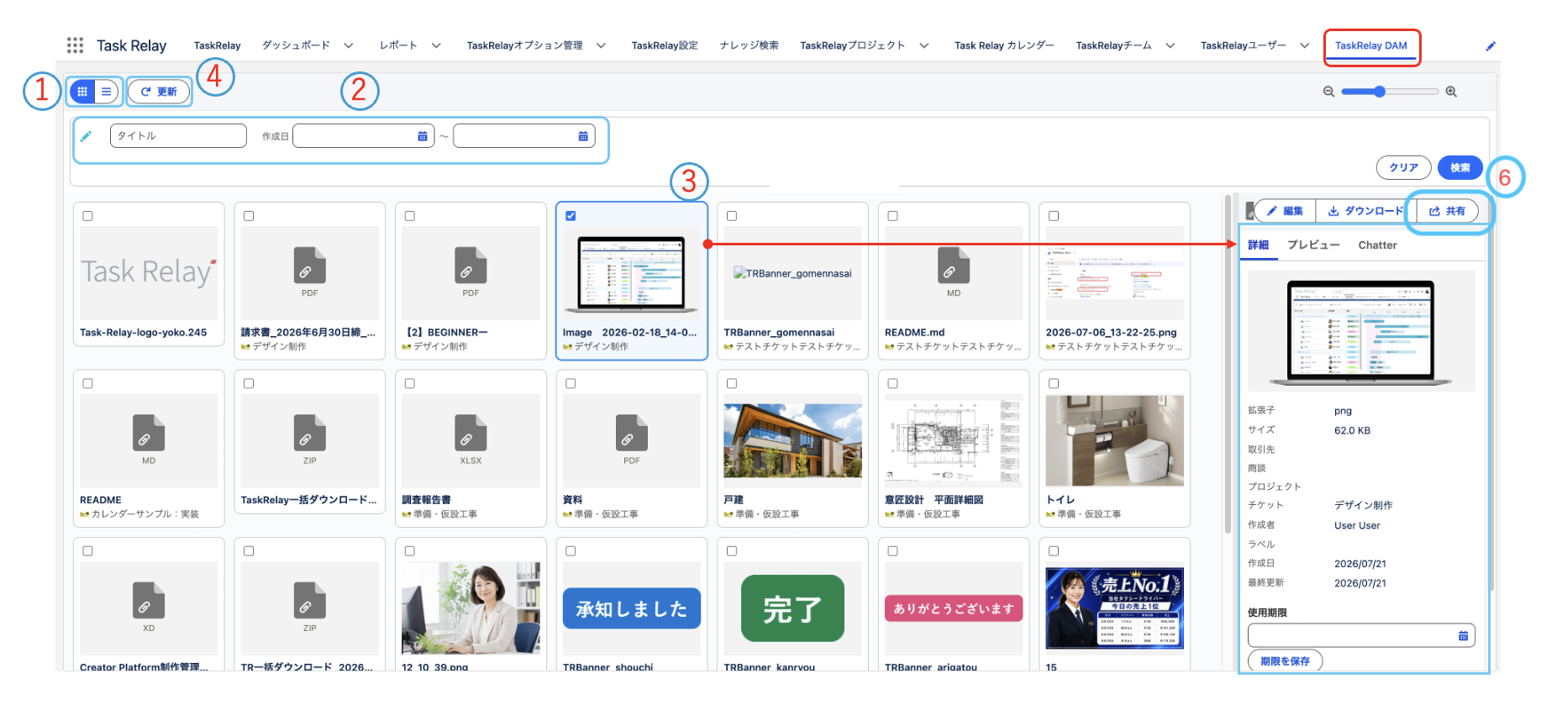Open the app launcher grid icon

(75, 45)
